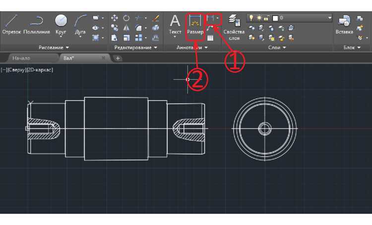372x225 pixels.
Task: Open the Trim tool dropdown arrow
Action: point(146,18)
